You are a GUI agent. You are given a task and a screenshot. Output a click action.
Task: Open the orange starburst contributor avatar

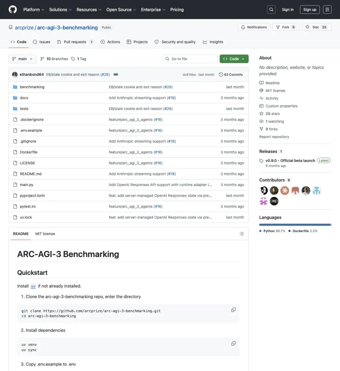[x=285, y=190]
